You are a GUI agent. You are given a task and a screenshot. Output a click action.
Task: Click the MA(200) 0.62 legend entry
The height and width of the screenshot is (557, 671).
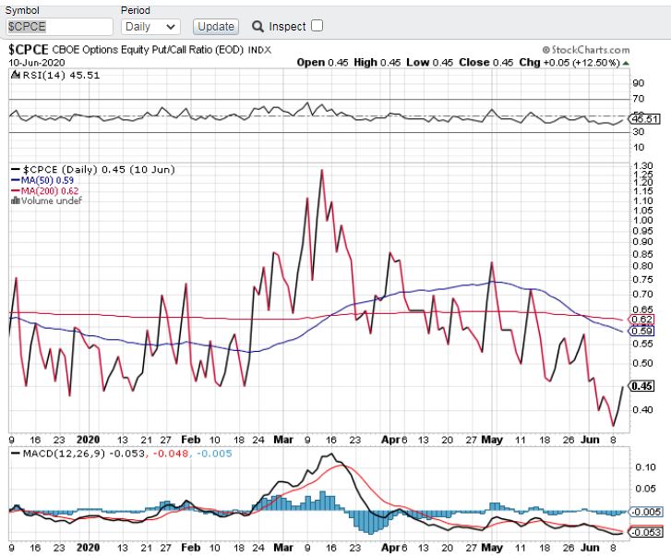[x=50, y=190]
